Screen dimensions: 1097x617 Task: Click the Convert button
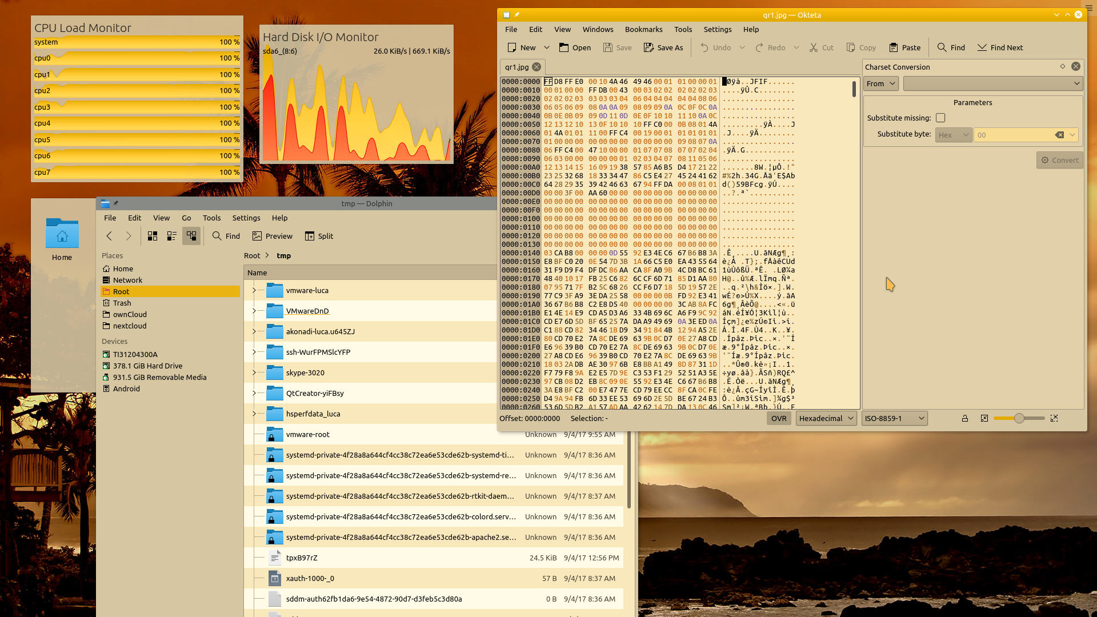1060,160
